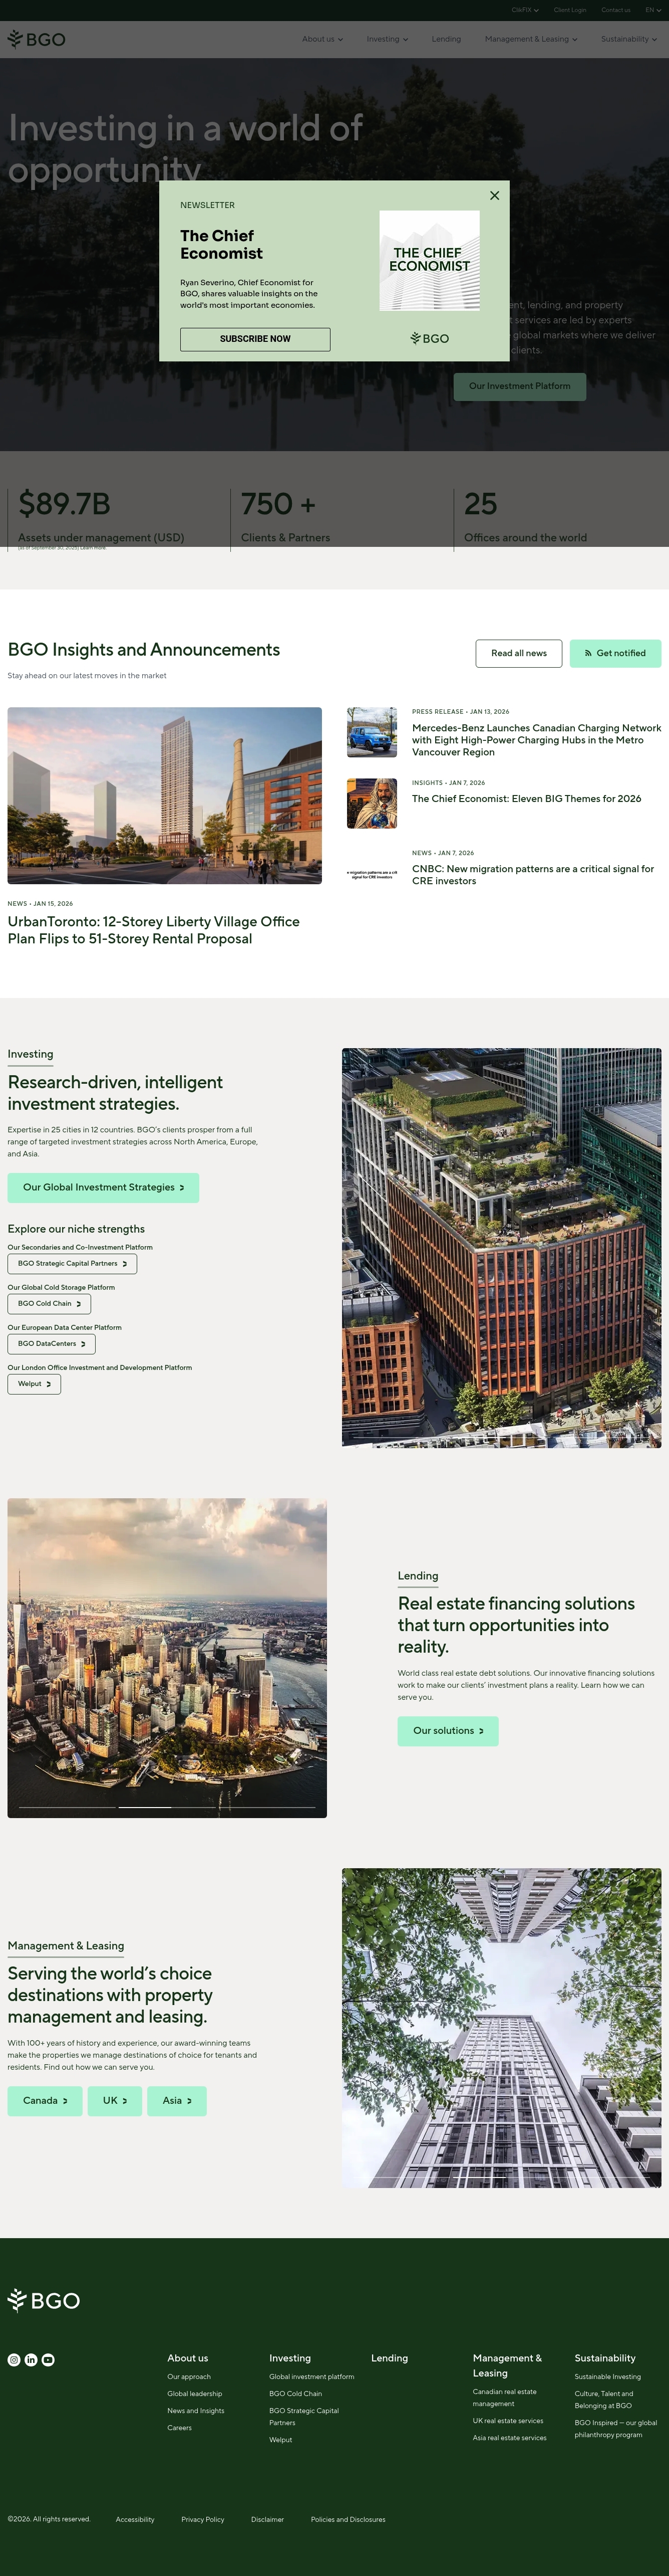Image resolution: width=669 pixels, height=2576 pixels.
Task: Open the footer Lending heading link
Action: point(390,2358)
